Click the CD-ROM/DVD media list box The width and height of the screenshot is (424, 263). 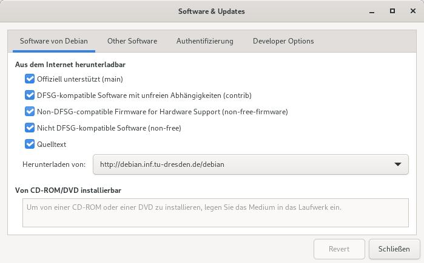[x=215, y=213]
